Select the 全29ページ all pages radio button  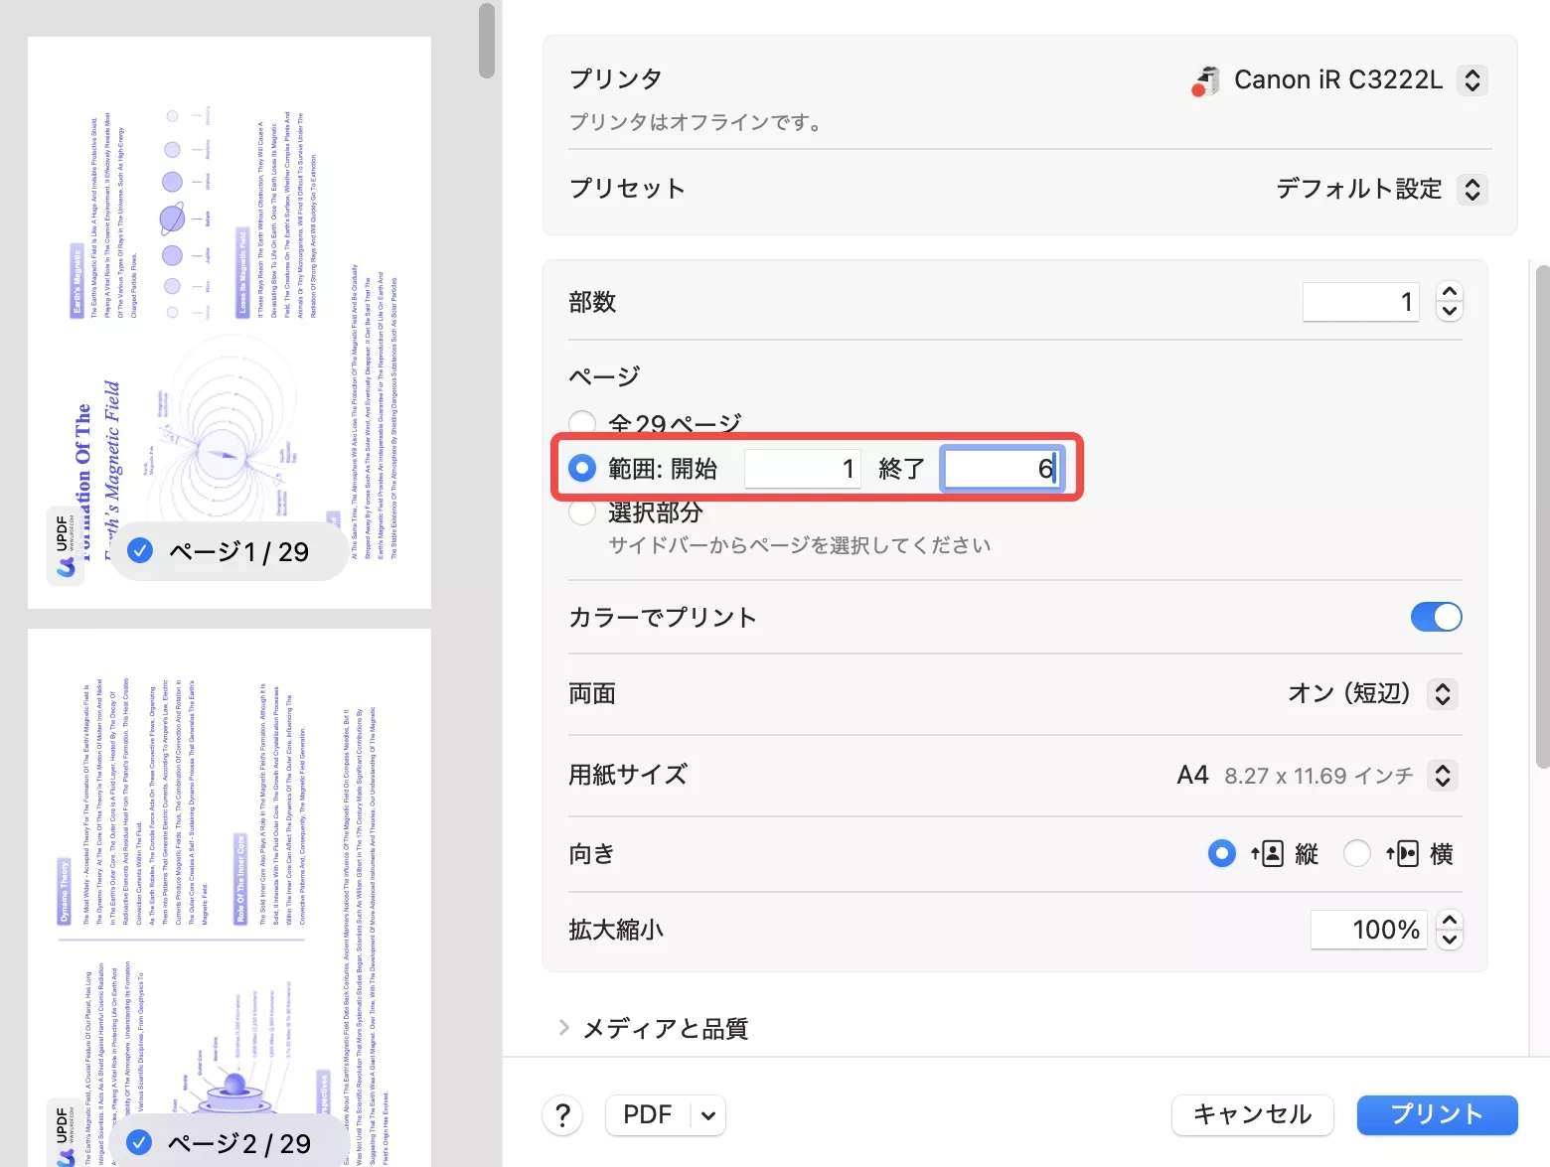[x=582, y=423]
